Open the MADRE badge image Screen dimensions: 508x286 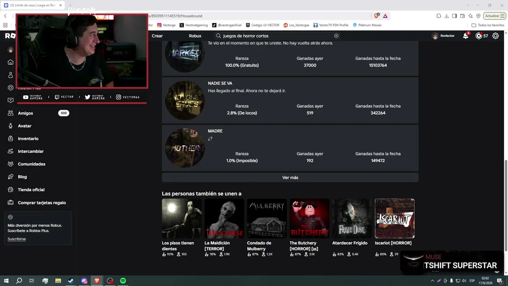(185, 148)
